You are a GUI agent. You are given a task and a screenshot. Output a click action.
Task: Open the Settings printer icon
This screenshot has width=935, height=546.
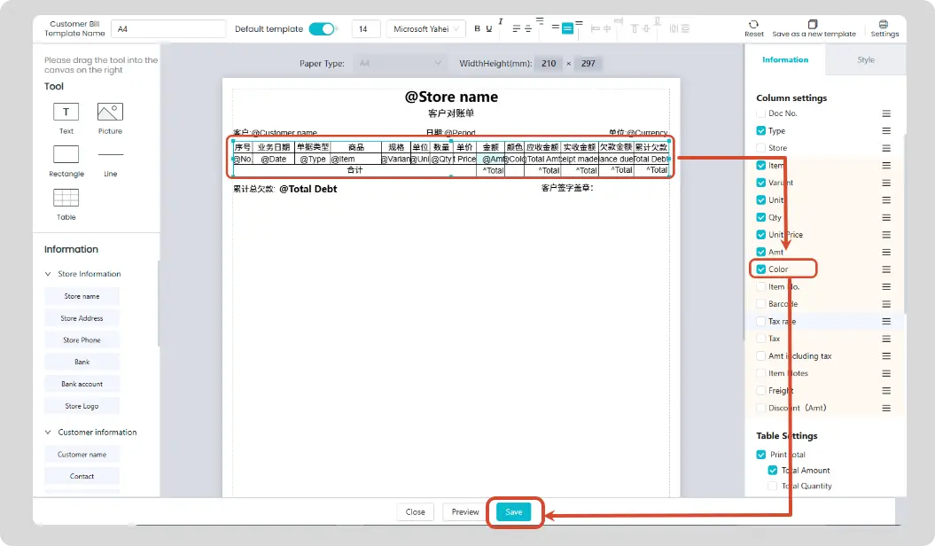tap(884, 25)
